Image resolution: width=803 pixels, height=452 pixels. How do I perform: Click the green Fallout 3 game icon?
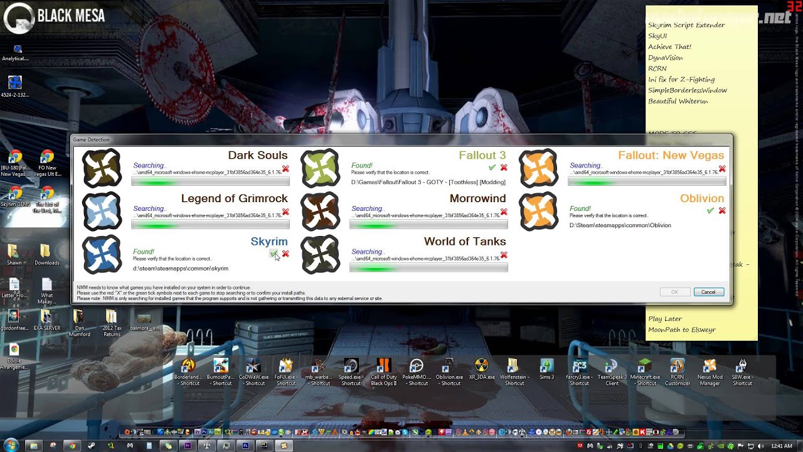[x=320, y=168]
